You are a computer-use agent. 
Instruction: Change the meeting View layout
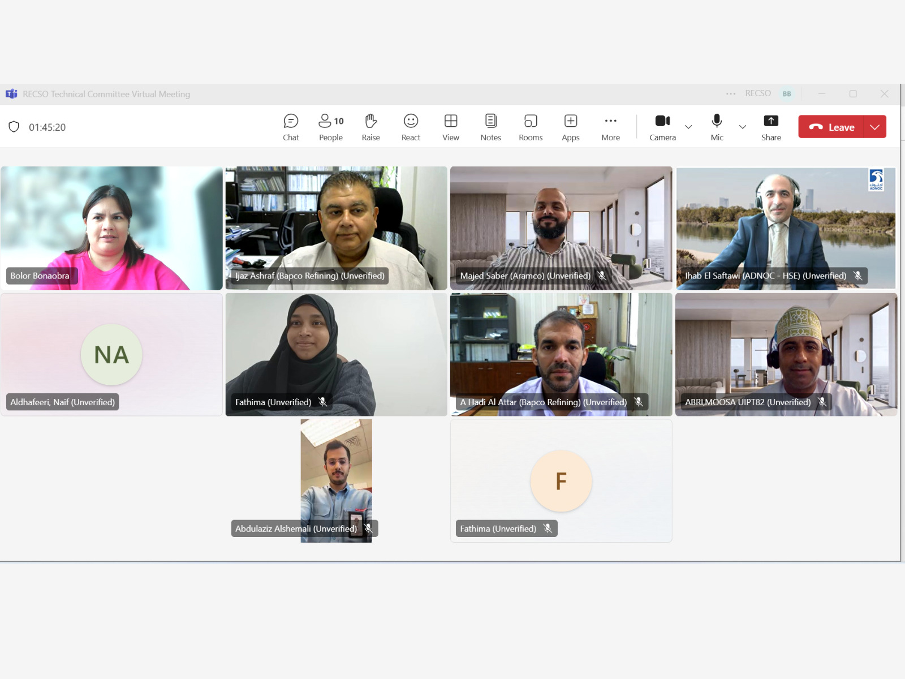coord(451,127)
